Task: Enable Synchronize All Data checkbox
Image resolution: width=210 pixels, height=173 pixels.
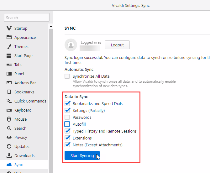Action: point(67,76)
